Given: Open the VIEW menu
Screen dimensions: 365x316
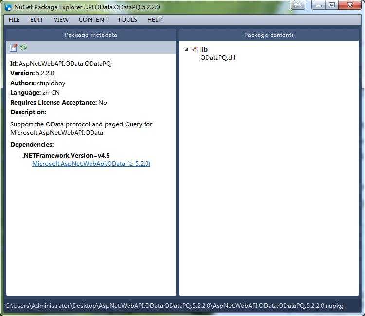Looking at the screenshot, I should pos(61,20).
